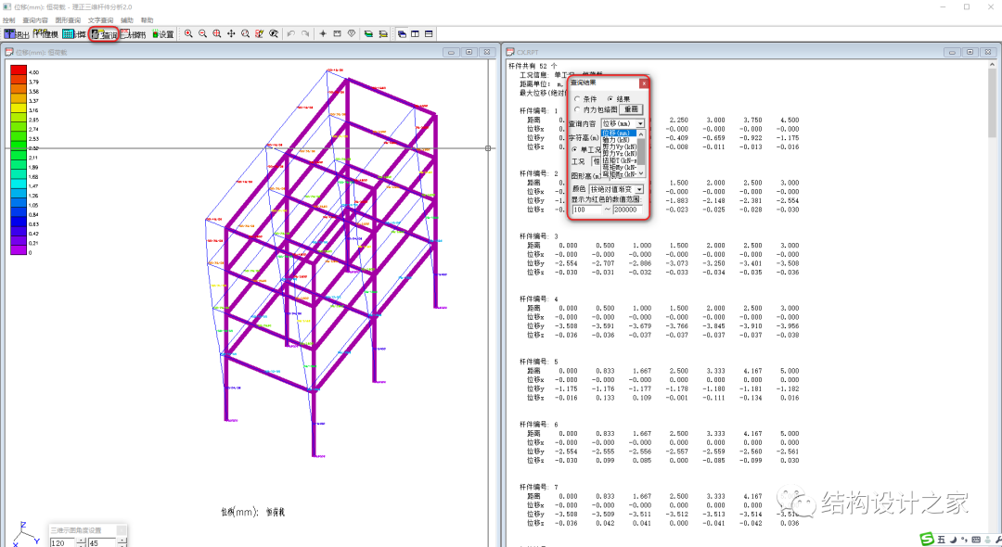The height and width of the screenshot is (547, 1002).
Task: Open the 颜色 按绝对值渐变 dropdown
Action: [639, 189]
